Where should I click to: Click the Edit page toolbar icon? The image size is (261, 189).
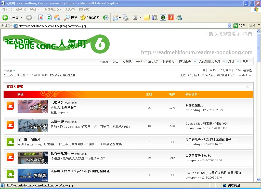135,18
